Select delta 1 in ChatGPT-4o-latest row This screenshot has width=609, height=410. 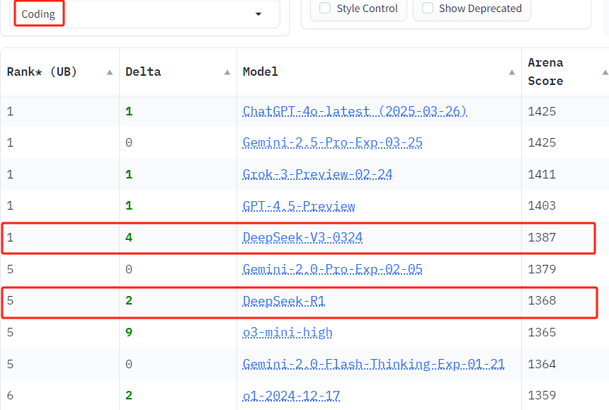tap(129, 111)
